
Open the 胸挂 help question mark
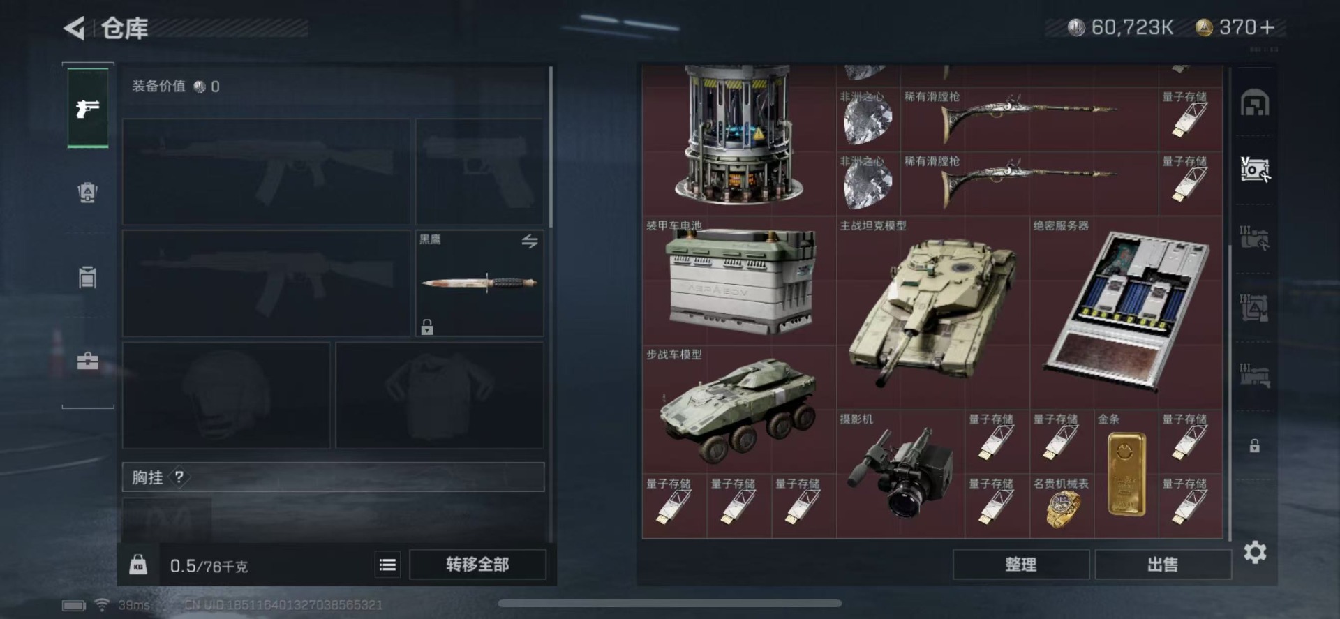coord(179,477)
